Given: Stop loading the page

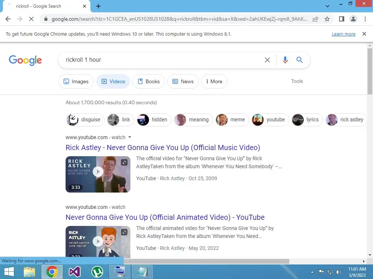Looking at the screenshot, I should click(31, 19).
